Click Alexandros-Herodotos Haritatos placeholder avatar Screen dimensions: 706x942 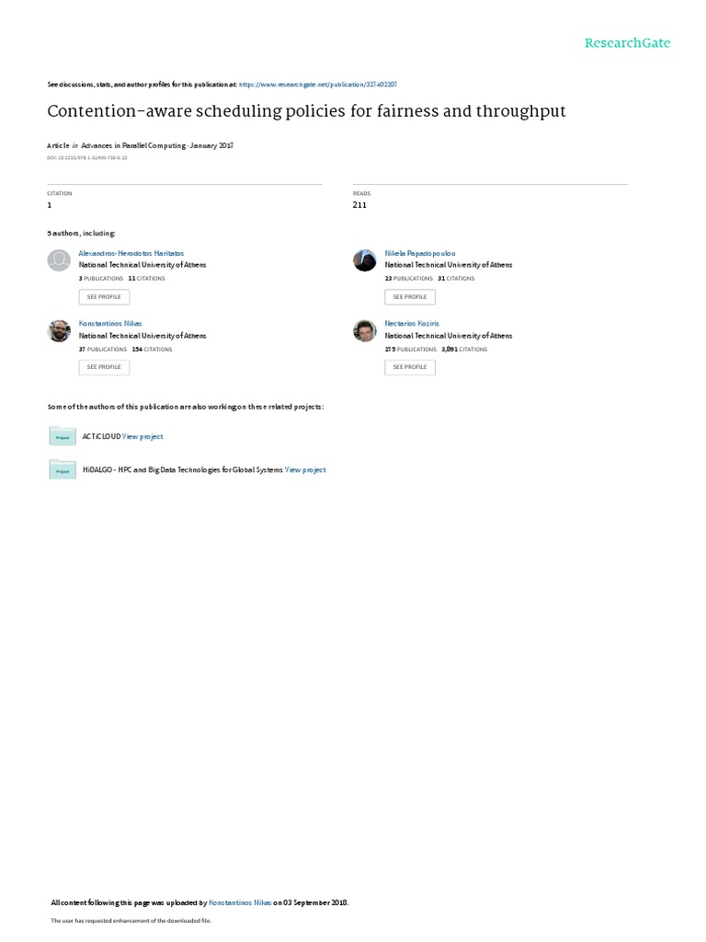(x=59, y=260)
